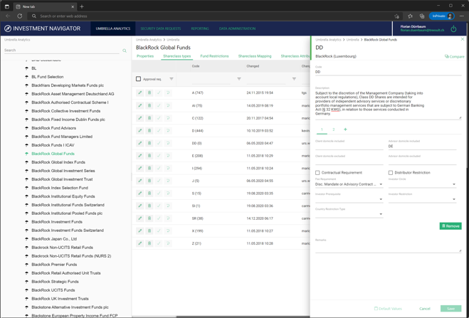Image resolution: width=469 pixels, height=318 pixels.
Task: Open the Investor Restriction dropdown
Action: [x=422, y=199]
